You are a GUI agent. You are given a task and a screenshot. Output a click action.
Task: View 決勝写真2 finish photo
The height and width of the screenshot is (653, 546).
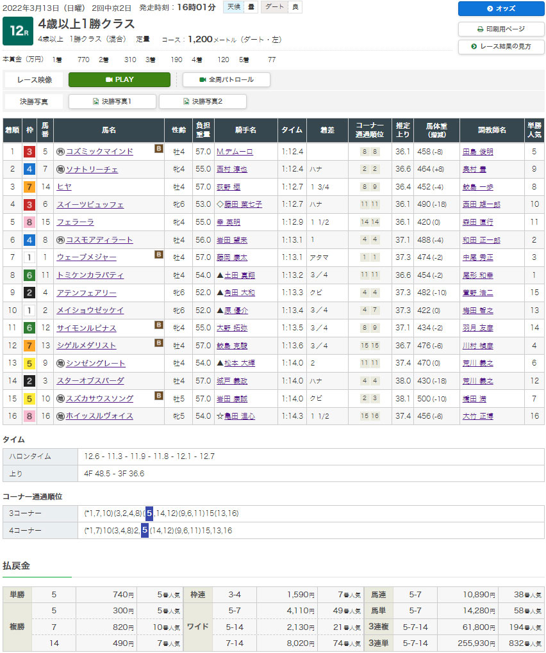[203, 101]
